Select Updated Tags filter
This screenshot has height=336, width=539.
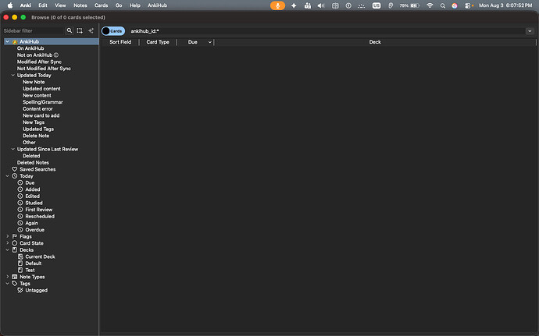pos(38,129)
